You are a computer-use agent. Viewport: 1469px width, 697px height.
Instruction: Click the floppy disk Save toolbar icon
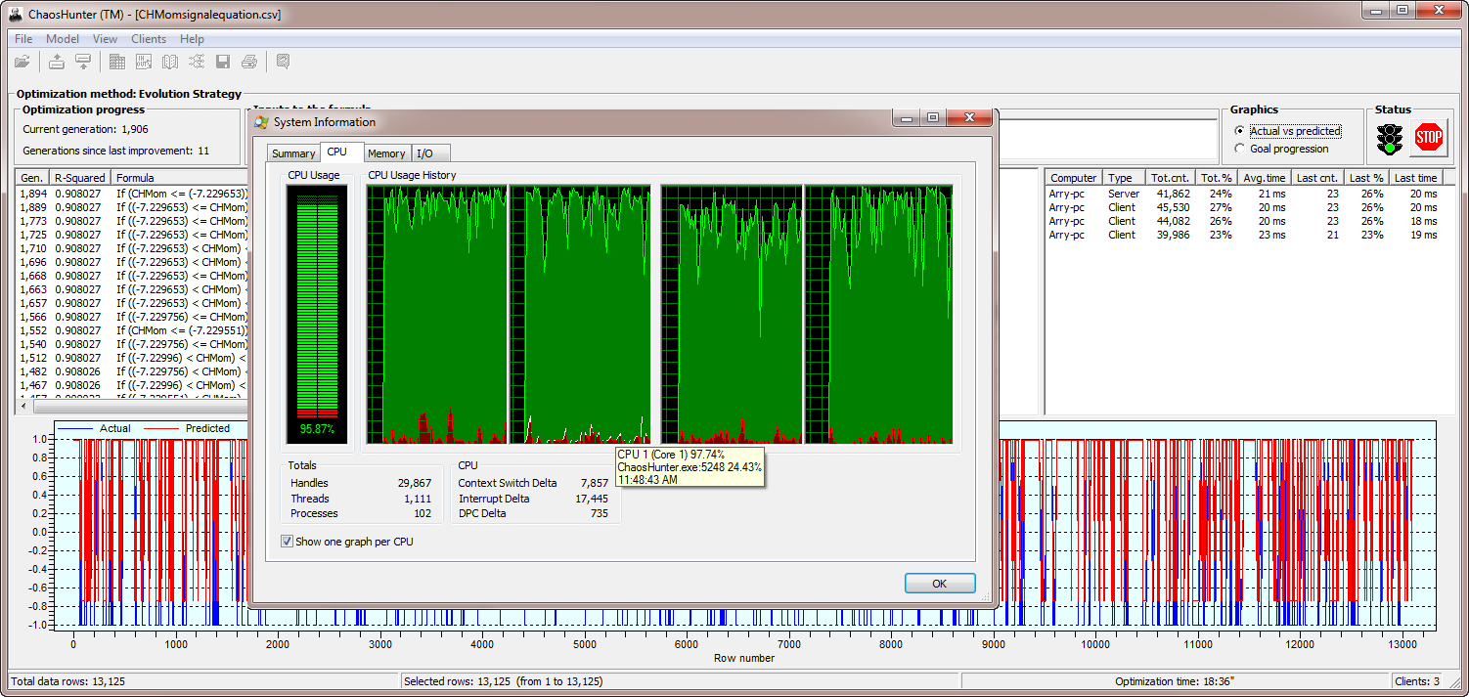(223, 63)
